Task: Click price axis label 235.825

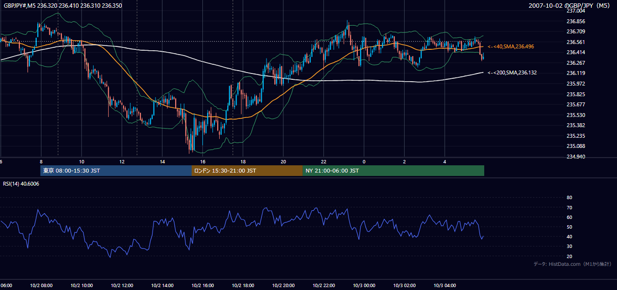Action: coord(575,94)
